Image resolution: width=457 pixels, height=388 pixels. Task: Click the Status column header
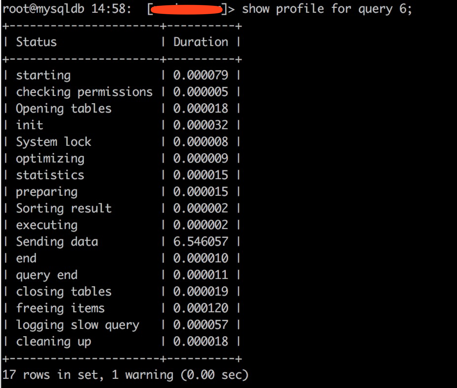pyautogui.click(x=36, y=42)
